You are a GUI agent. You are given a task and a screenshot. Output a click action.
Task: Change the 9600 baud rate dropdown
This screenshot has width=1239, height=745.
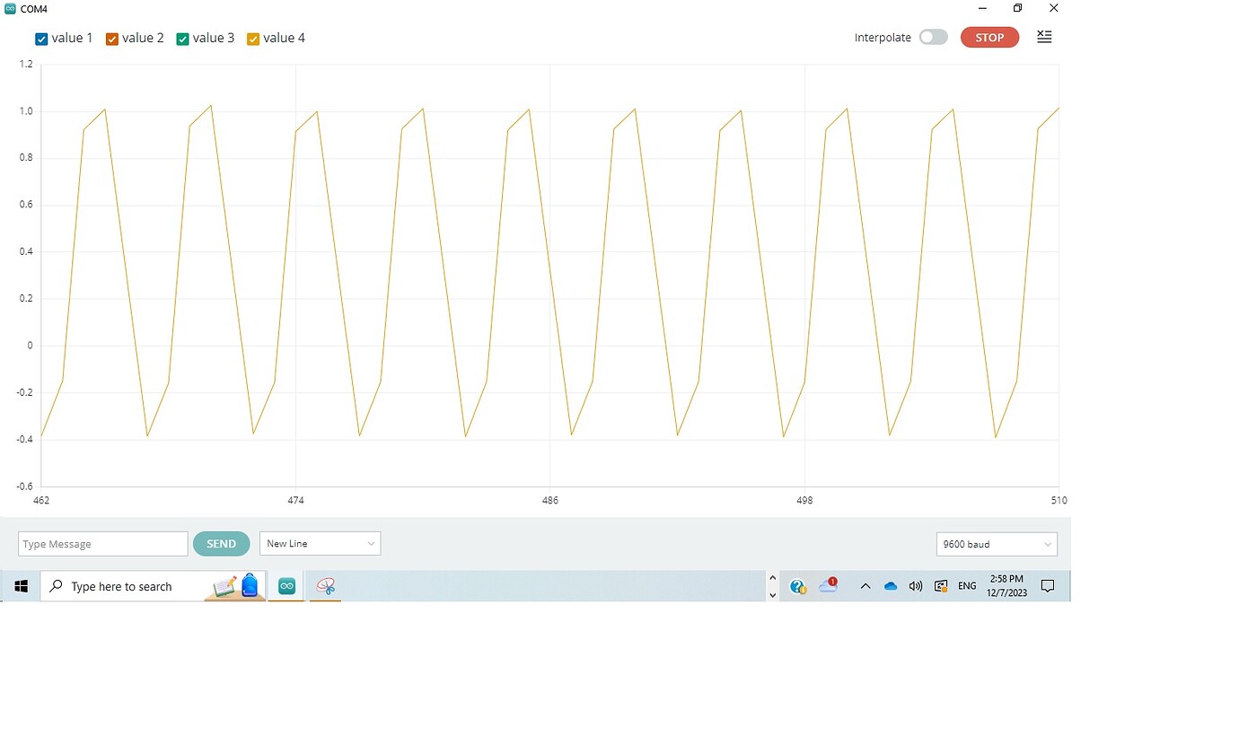(997, 544)
